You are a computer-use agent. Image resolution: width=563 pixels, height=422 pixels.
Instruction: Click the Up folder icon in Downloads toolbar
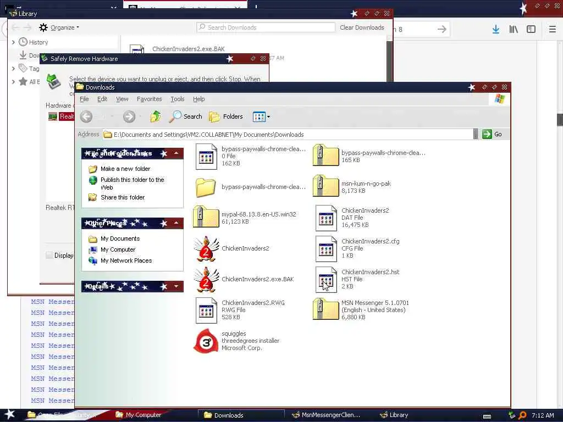coord(156,116)
